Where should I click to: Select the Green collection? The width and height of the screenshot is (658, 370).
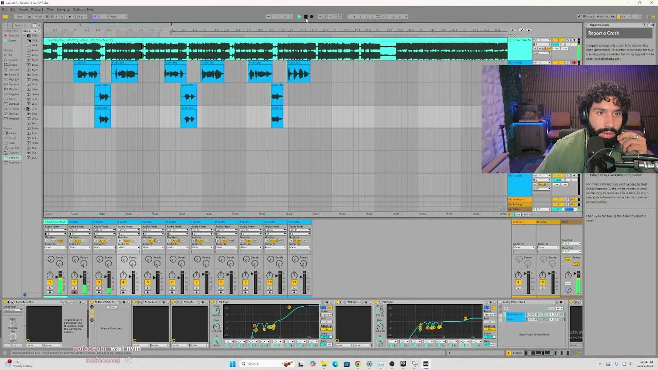[11, 41]
